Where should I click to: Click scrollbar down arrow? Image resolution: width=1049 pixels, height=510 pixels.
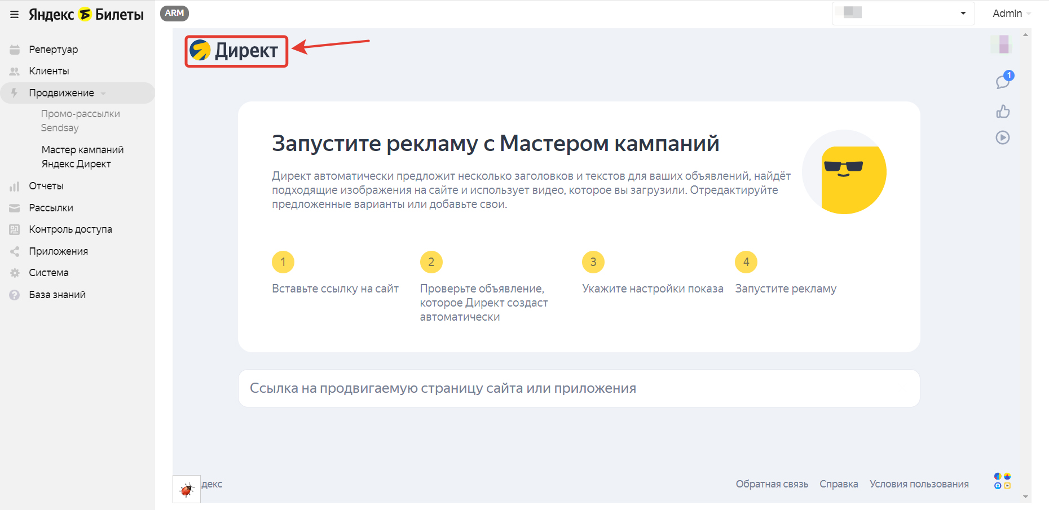pyautogui.click(x=1025, y=496)
